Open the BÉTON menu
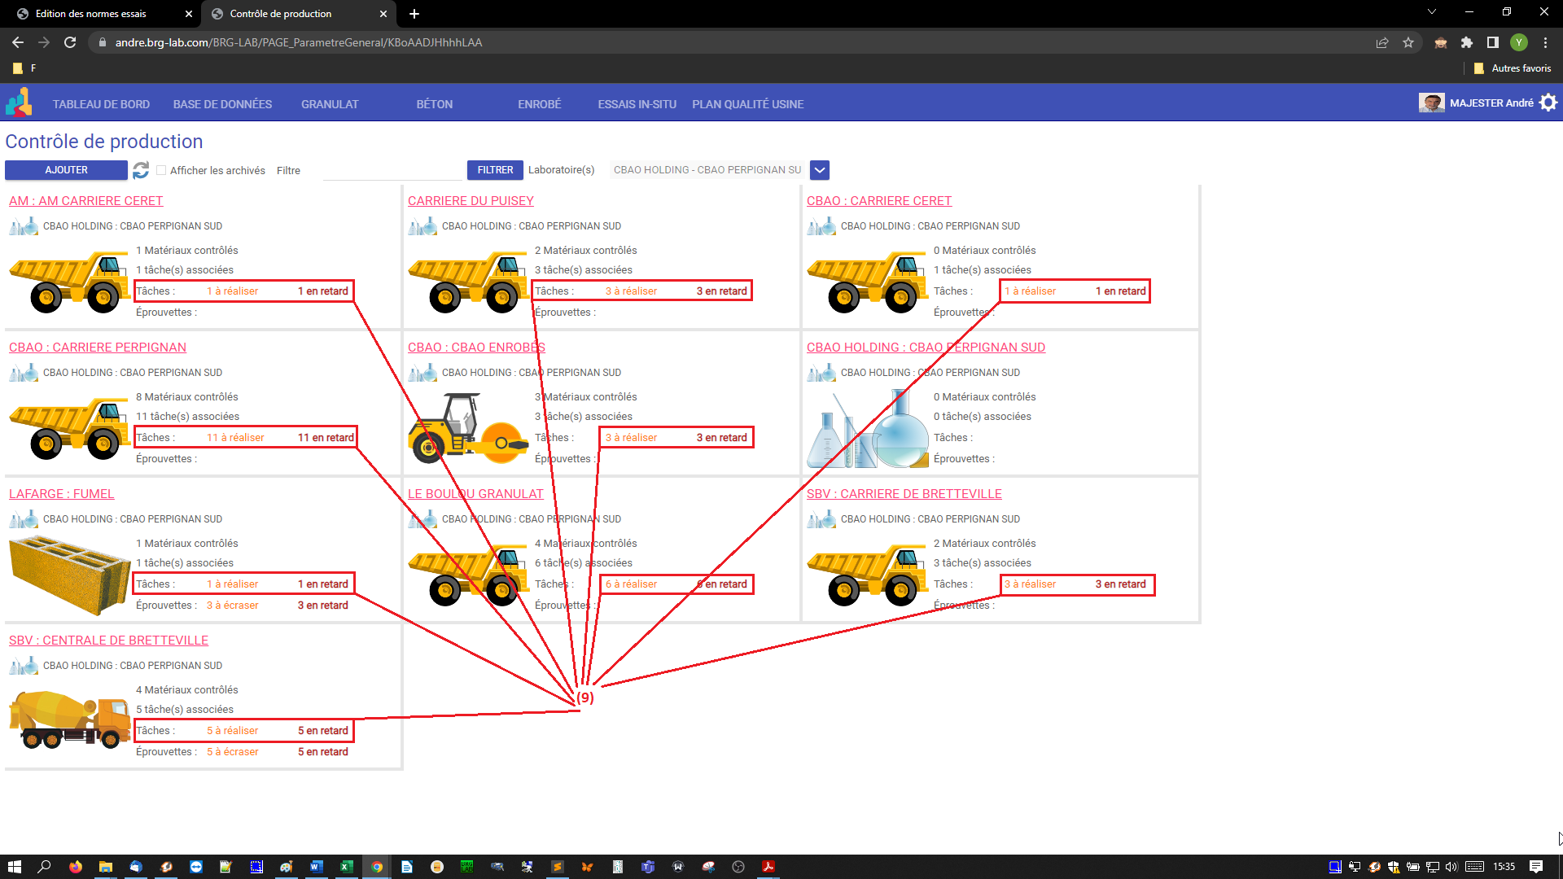The width and height of the screenshot is (1563, 879). 435,104
